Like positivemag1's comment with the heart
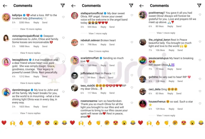Viewport: 205px width, 139px height. point(200,15)
